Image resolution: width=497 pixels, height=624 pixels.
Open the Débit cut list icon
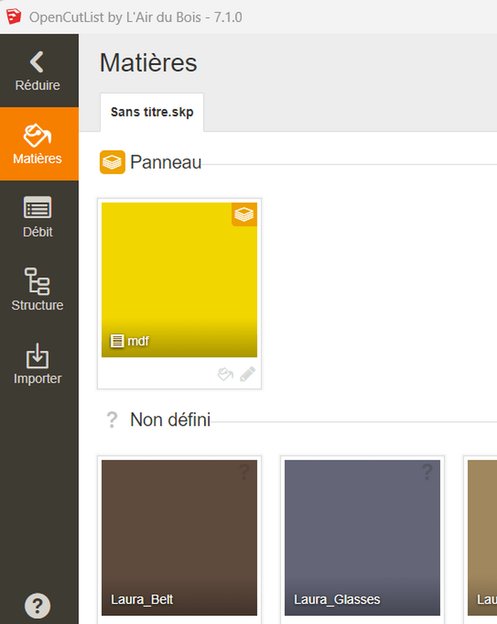[x=38, y=208]
